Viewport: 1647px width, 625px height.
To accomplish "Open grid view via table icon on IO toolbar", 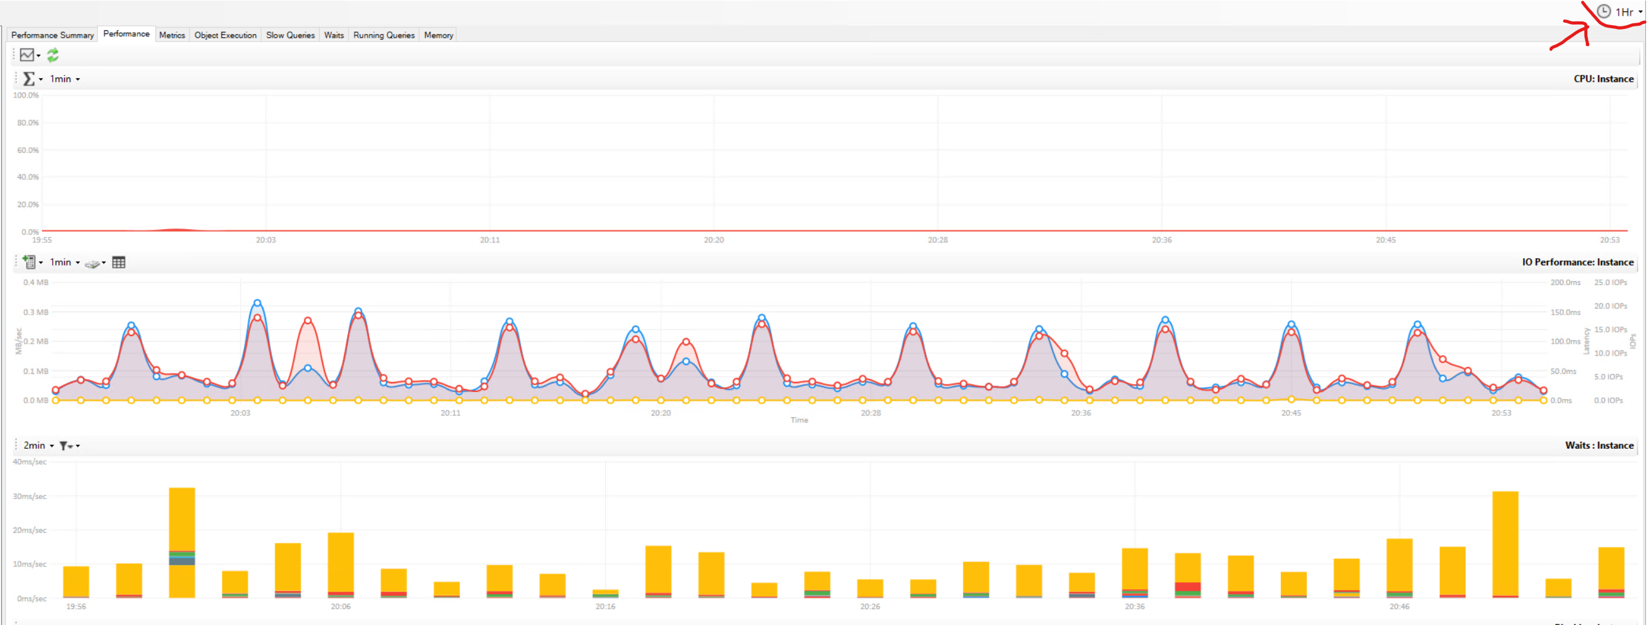I will pos(119,262).
